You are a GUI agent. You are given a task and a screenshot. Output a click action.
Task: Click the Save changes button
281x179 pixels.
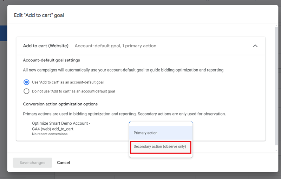point(32,163)
